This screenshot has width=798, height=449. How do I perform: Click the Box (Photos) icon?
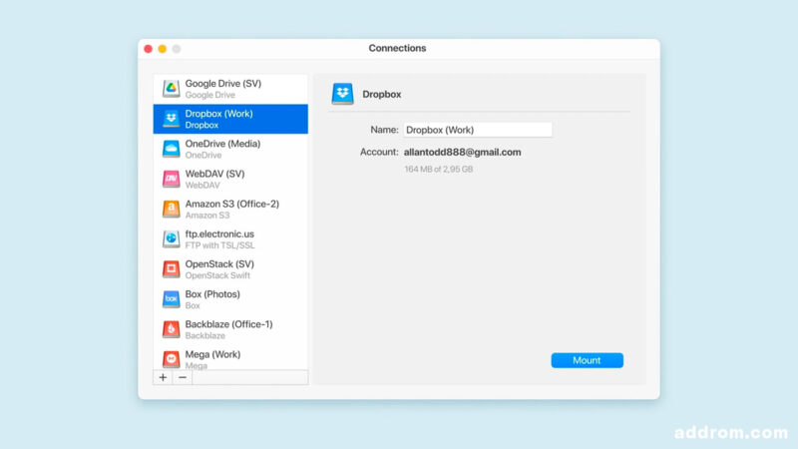click(x=171, y=298)
